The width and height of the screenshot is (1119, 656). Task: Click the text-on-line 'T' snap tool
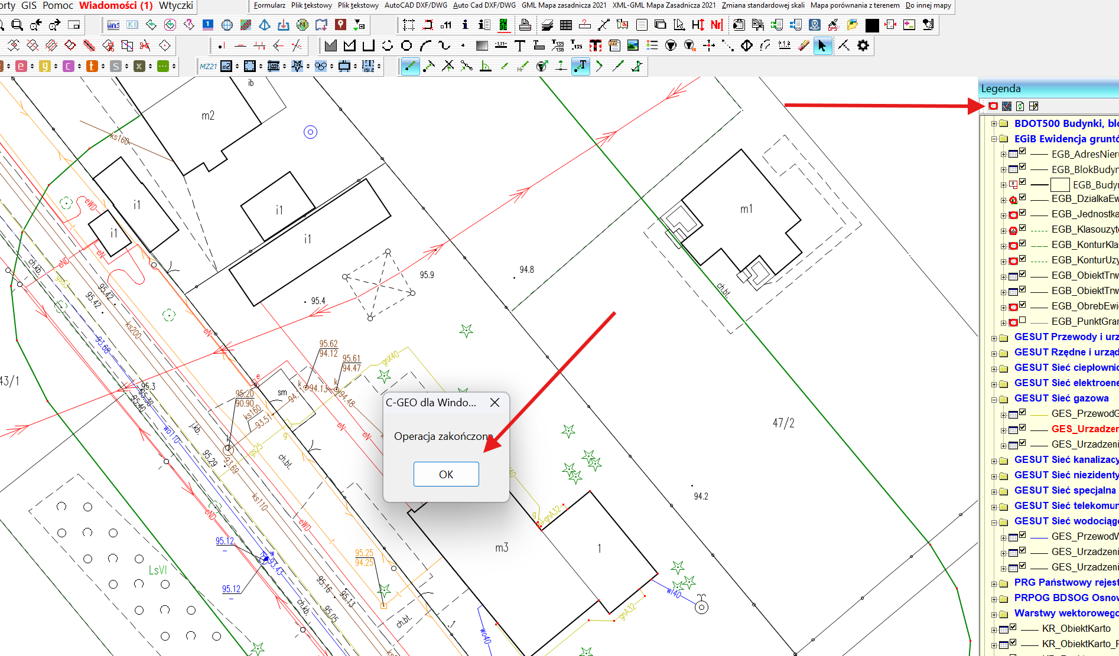tap(581, 66)
